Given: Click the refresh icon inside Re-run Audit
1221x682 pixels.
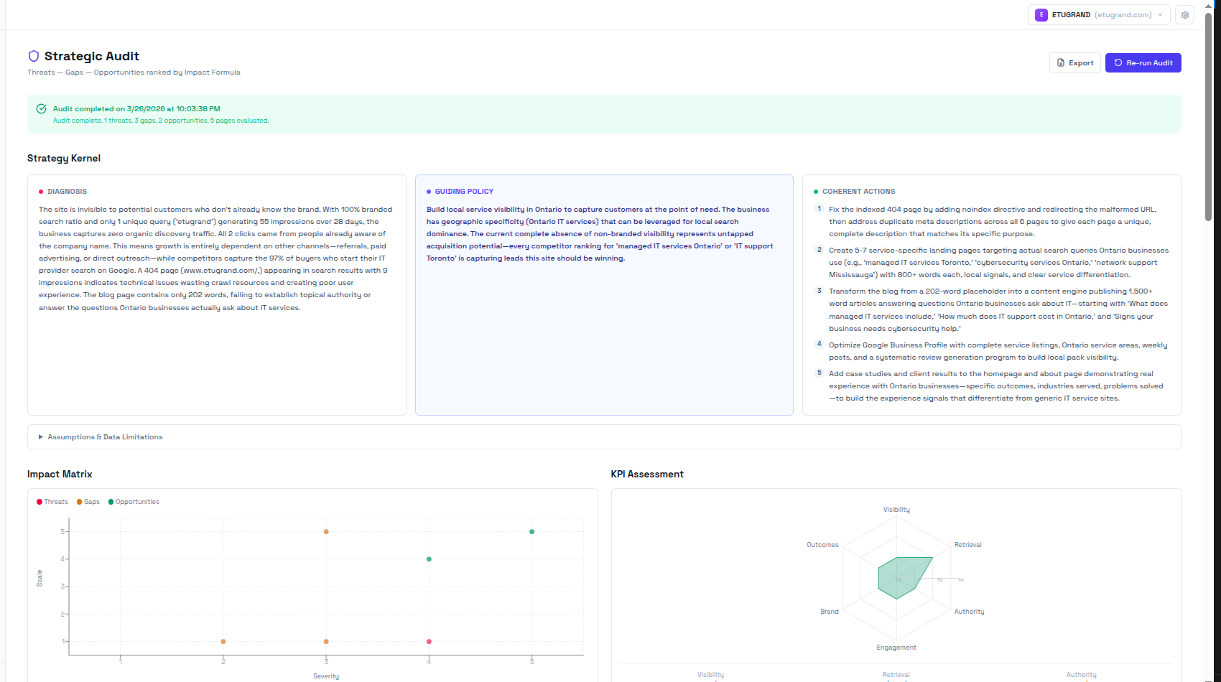Looking at the screenshot, I should 1117,62.
